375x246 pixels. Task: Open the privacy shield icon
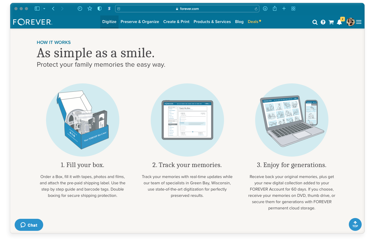click(99, 9)
